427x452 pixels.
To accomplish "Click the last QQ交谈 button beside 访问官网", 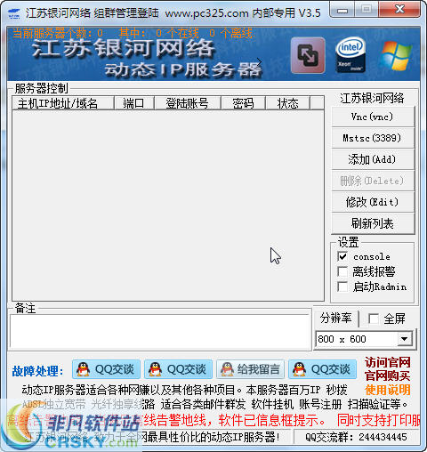I will point(323,369).
